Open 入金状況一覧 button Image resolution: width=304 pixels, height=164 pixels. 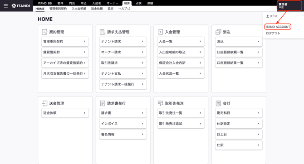coord(181,73)
